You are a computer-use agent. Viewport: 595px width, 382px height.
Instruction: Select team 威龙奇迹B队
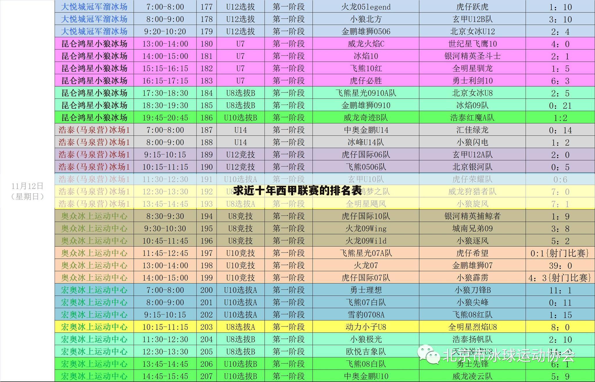[366, 118]
